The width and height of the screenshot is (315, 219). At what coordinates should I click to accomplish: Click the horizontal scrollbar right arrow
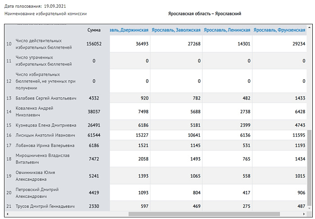click(304, 214)
